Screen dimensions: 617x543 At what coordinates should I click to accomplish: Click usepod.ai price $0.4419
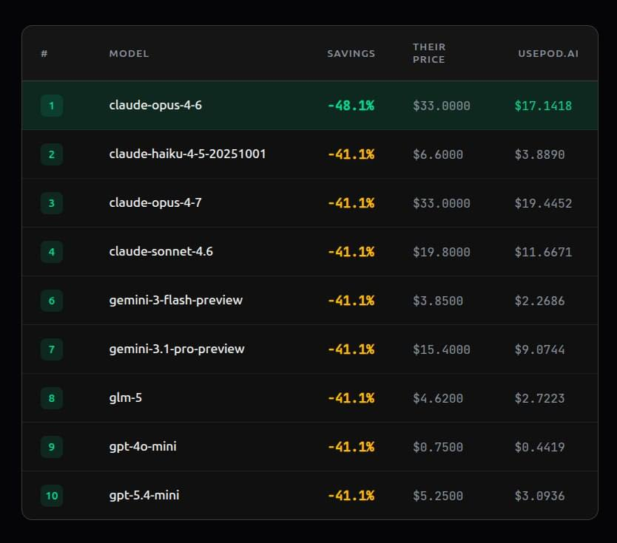(540, 447)
